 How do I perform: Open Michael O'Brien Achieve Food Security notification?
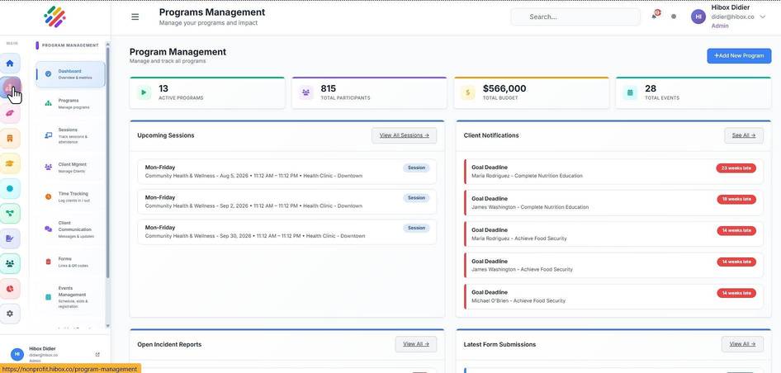click(x=613, y=297)
